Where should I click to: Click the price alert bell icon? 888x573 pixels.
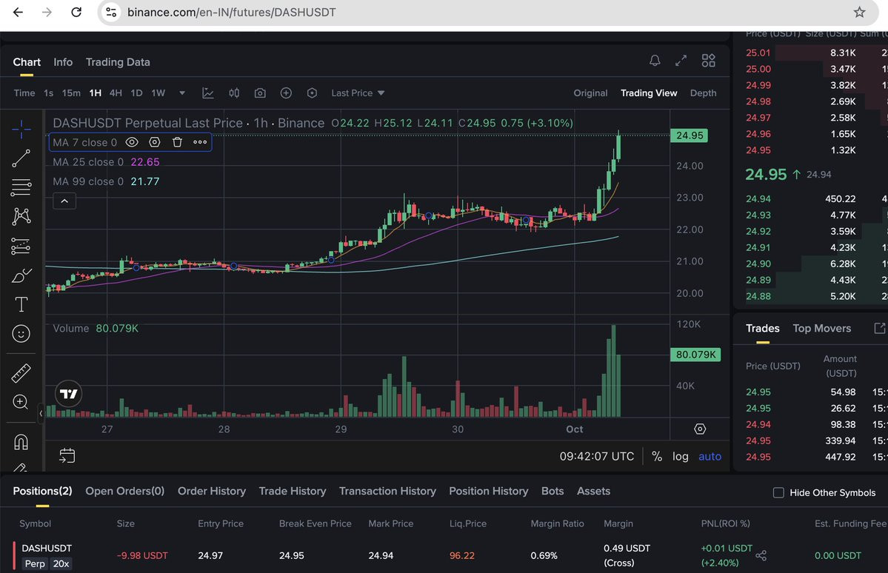(655, 61)
